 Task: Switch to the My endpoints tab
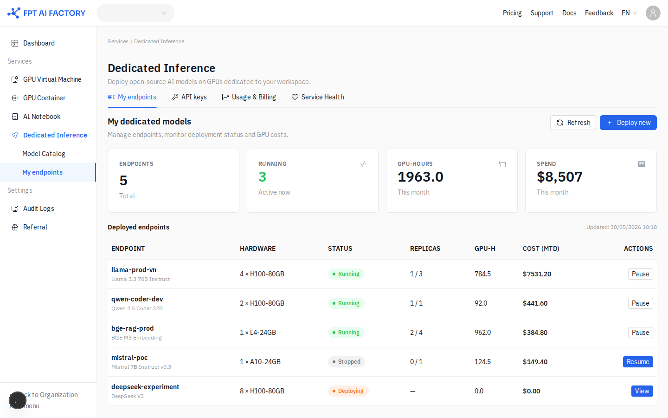(x=132, y=97)
